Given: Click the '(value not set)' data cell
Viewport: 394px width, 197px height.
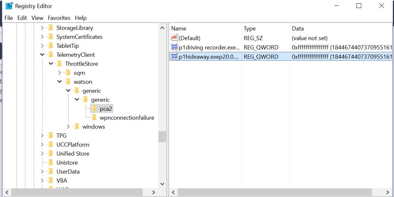Looking at the screenshot, I should (x=310, y=38).
